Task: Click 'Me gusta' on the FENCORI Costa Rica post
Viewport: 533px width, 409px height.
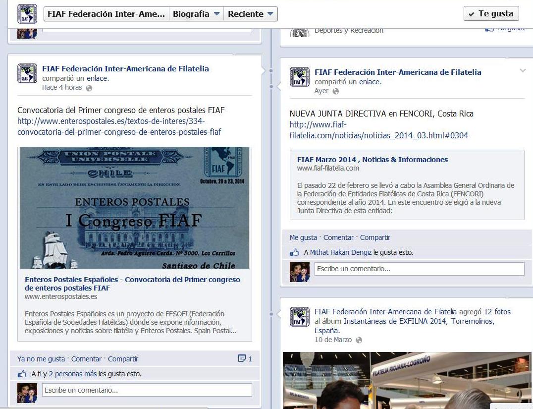Action: 303,237
